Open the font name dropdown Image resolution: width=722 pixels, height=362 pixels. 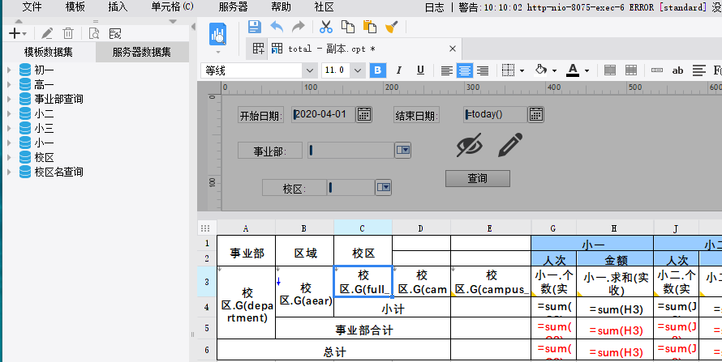pos(309,70)
